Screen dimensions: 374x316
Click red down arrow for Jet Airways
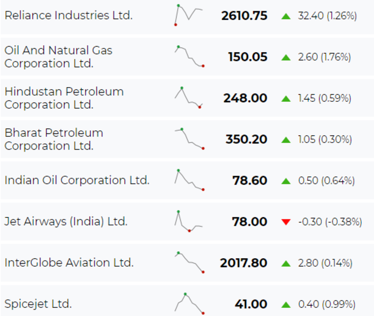286,222
